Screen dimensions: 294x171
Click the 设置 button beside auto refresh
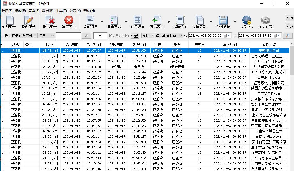135,36
